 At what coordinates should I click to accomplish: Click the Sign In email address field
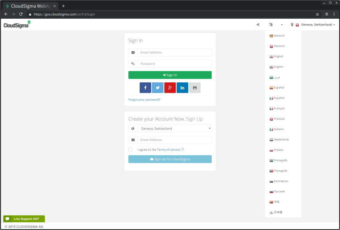point(174,53)
